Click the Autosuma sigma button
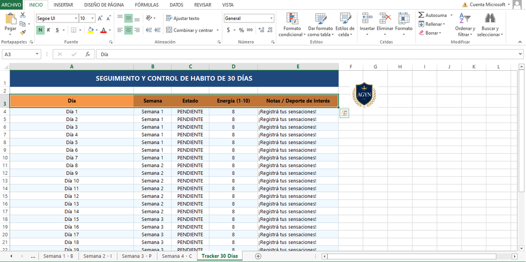This screenshot has width=526, height=262. click(433, 15)
